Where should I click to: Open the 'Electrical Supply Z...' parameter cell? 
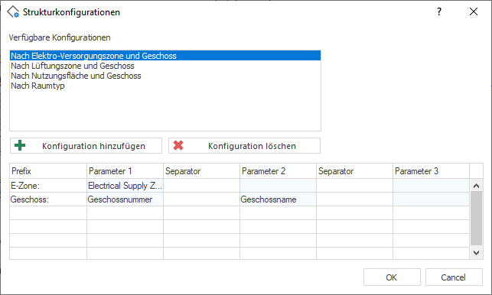125,186
